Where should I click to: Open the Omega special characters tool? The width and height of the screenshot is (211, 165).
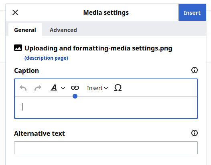click(118, 88)
